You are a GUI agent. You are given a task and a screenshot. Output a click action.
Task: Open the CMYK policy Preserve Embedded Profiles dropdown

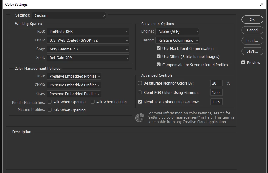pyautogui.click(x=74, y=85)
